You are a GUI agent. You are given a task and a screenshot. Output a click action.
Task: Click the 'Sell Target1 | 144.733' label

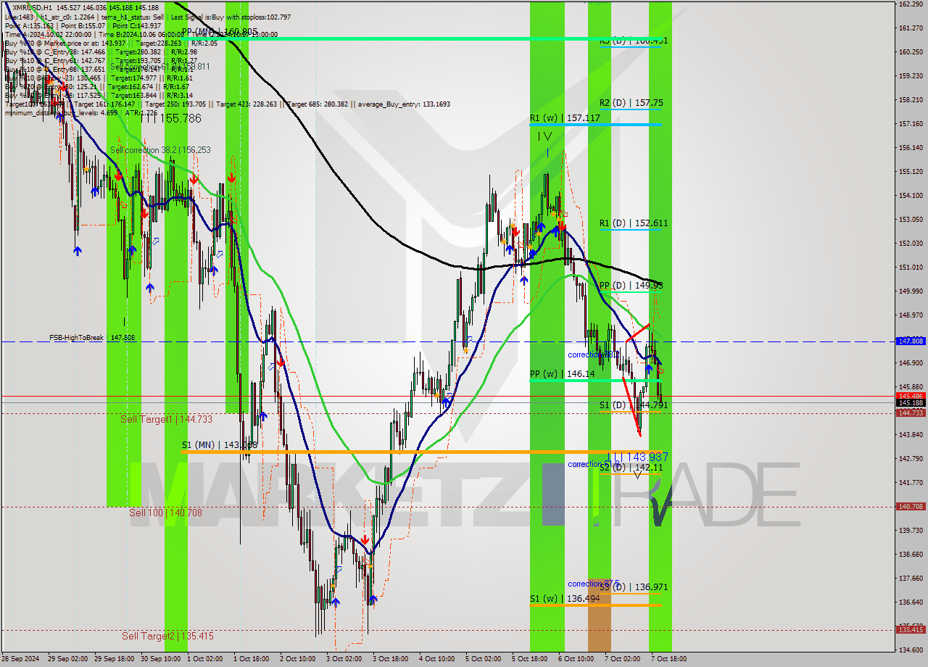coord(166,419)
